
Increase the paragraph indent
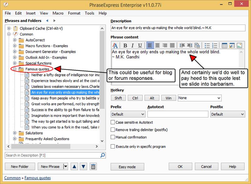click(190, 46)
